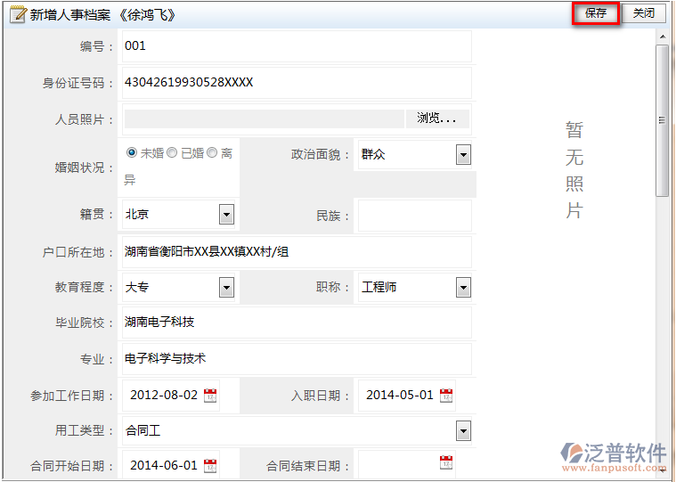Click the notepad icon beside 新增人事档案

[18, 13]
